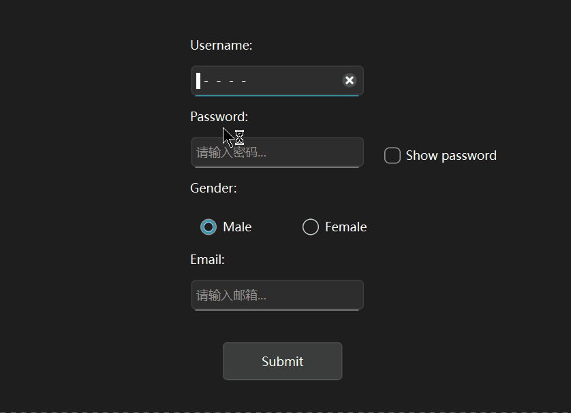Choose the Female radio button
The height and width of the screenshot is (413, 571).
coord(311,227)
